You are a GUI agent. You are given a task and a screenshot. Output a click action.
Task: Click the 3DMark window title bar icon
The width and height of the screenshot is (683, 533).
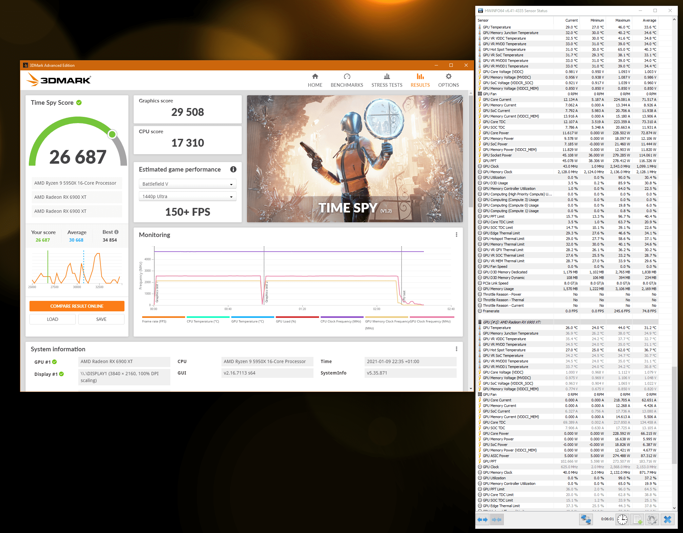pyautogui.click(x=25, y=65)
